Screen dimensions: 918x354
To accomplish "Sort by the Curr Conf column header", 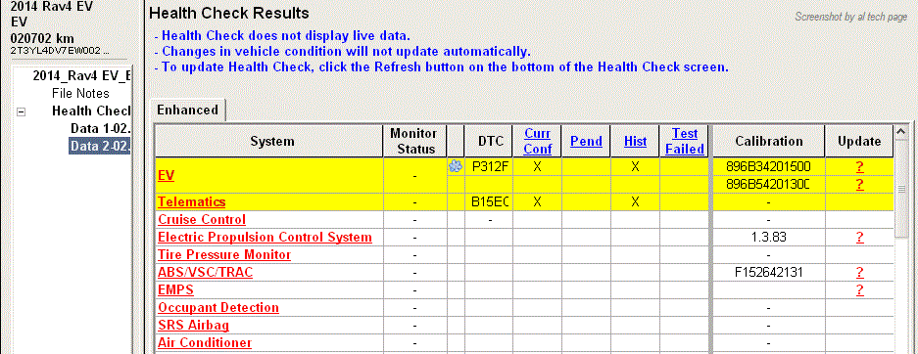I will click(538, 142).
